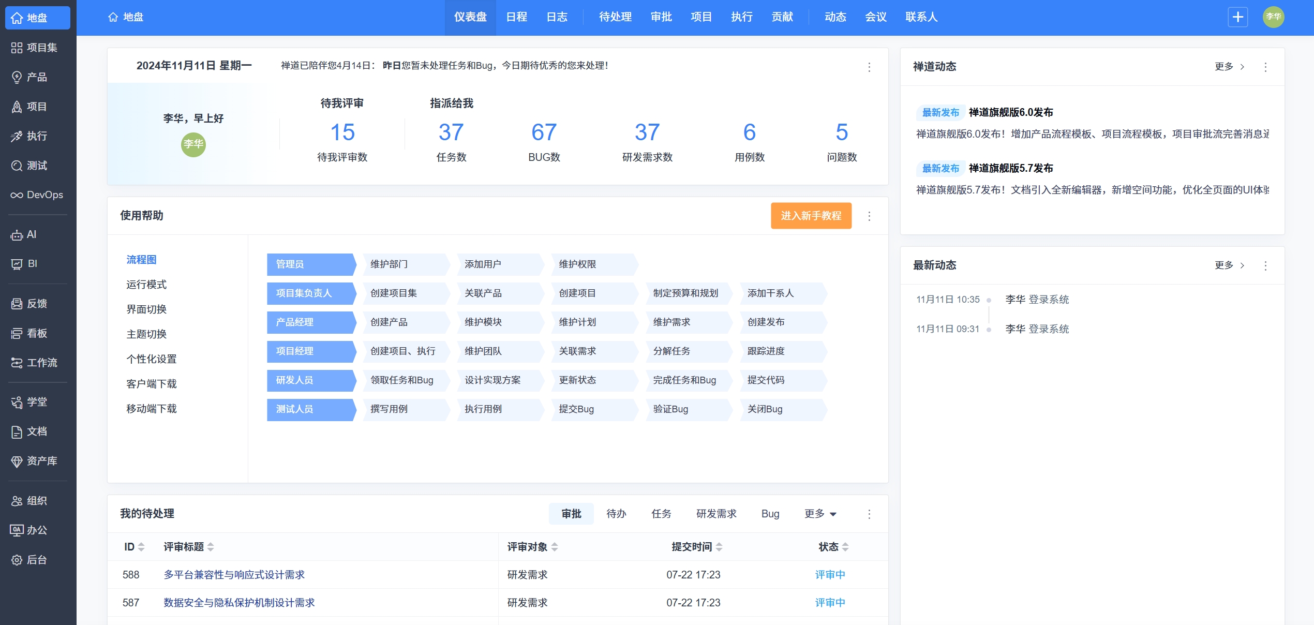Go to 资产库 diamond icon

click(x=17, y=461)
